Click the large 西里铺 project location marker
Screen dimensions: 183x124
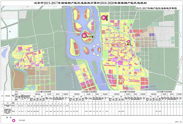click(x=84, y=36)
